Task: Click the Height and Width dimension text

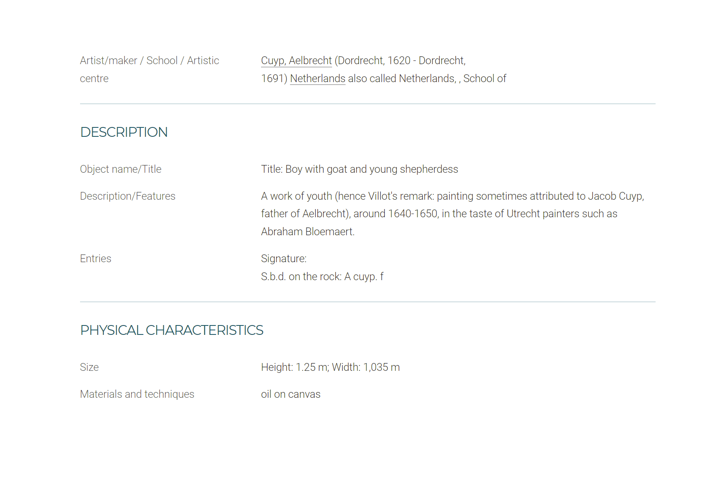Action: tap(330, 367)
